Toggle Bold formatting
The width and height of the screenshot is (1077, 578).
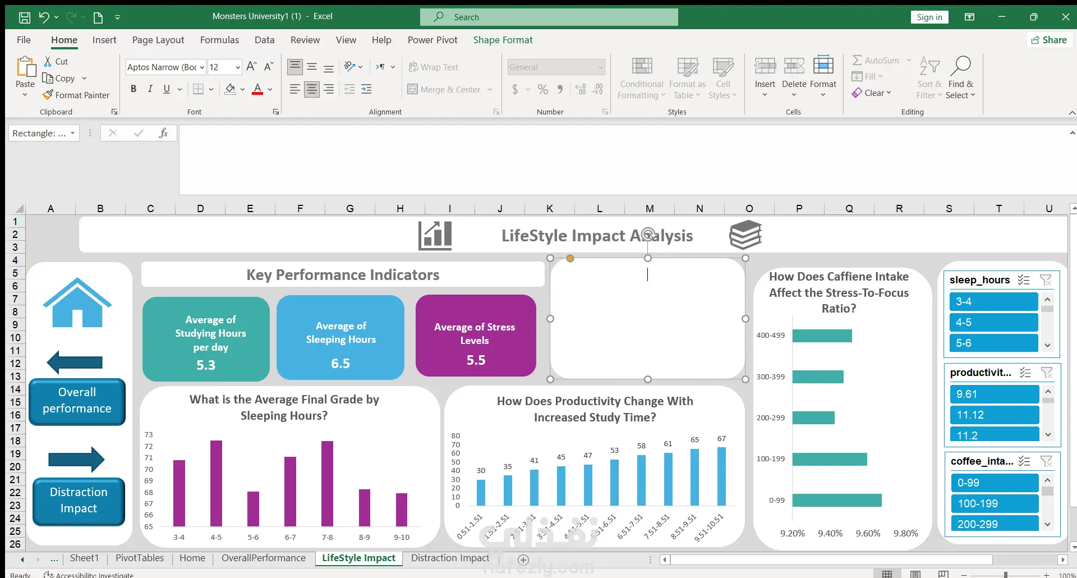(x=134, y=89)
